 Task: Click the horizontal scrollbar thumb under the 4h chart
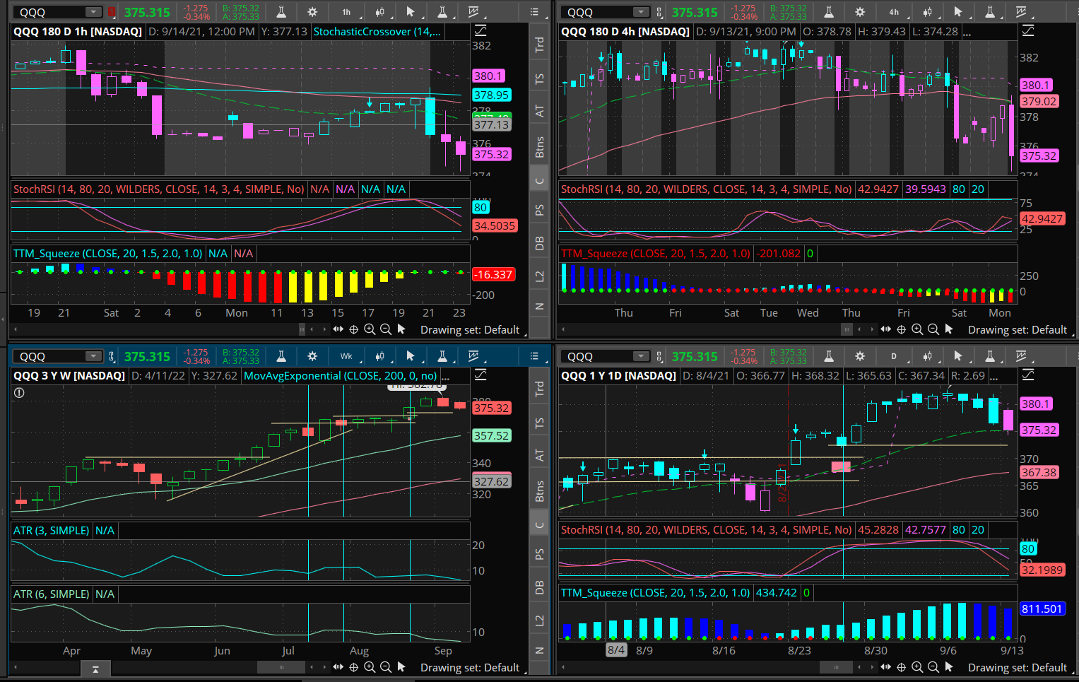[847, 329]
